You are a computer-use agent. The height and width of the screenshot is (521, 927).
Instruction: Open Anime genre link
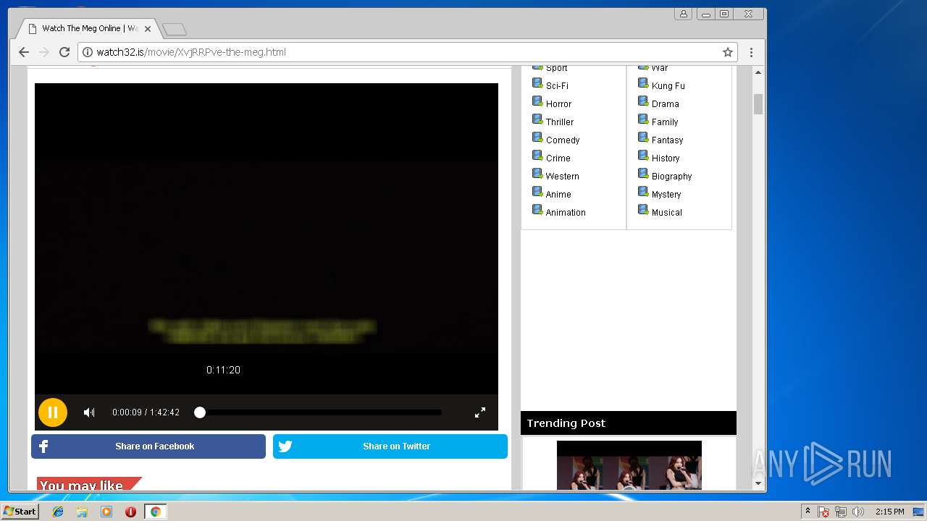point(558,194)
